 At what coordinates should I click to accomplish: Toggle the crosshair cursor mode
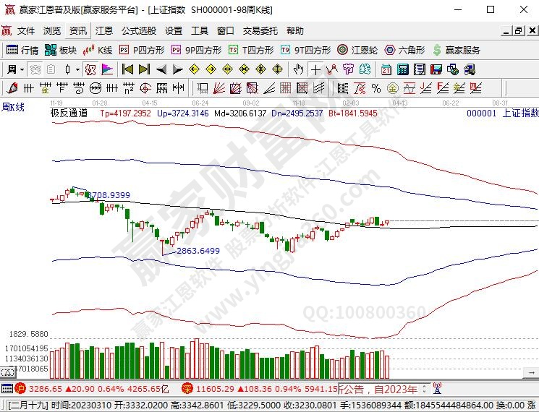[x=315, y=69]
